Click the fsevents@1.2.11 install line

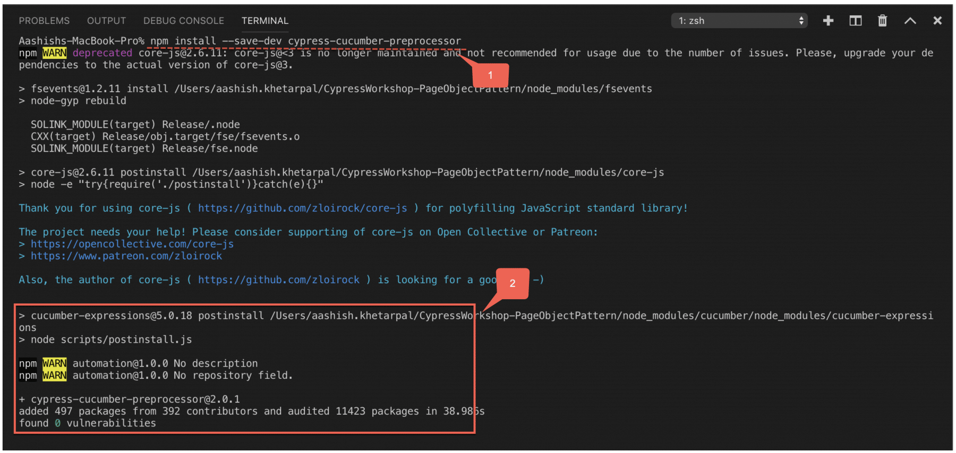336,89
